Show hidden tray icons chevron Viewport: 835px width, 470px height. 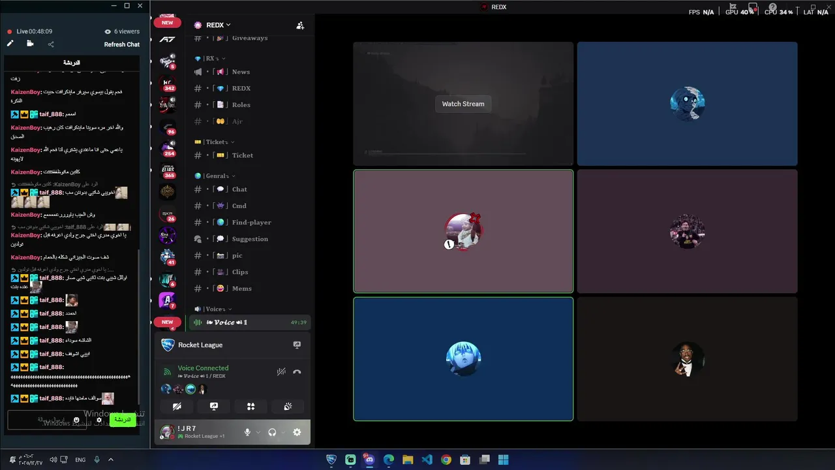111,460
